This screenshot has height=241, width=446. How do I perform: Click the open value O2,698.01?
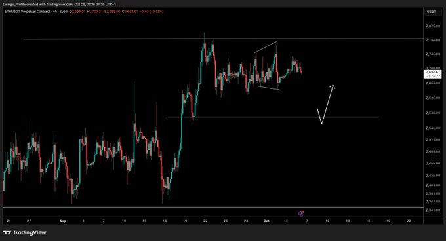click(x=77, y=12)
